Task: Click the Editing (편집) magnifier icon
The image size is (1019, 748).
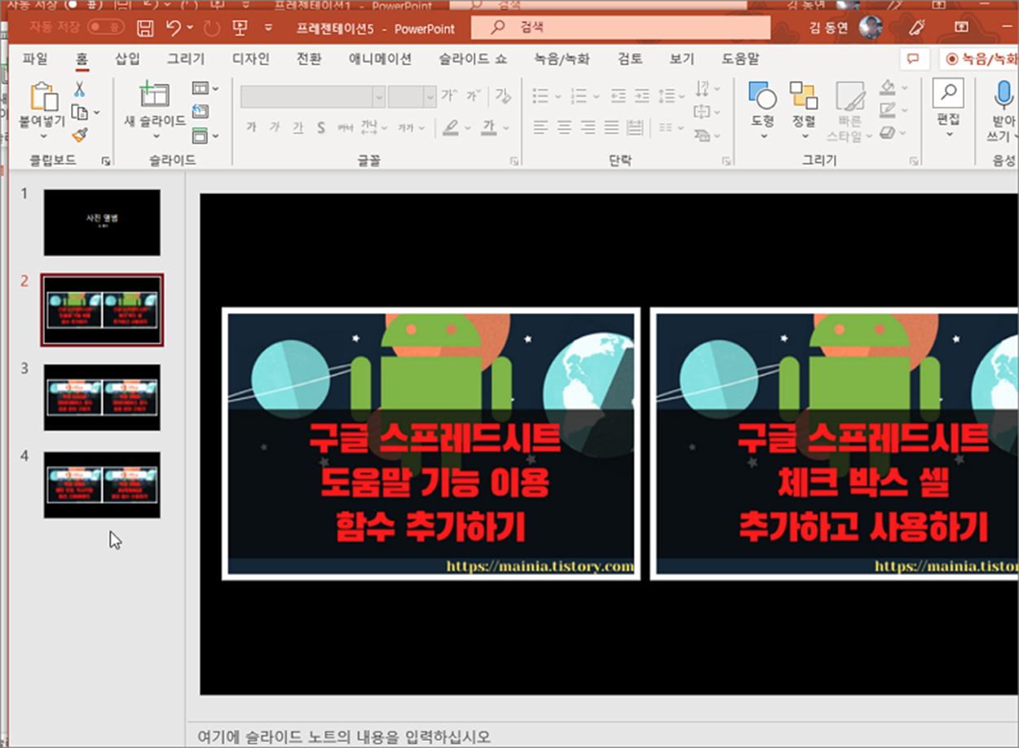Action: point(948,93)
